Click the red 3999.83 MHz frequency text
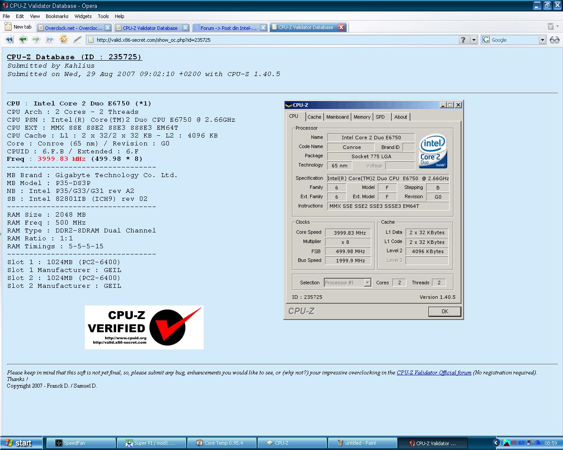Image resolution: width=563 pixels, height=450 pixels. coord(62,159)
